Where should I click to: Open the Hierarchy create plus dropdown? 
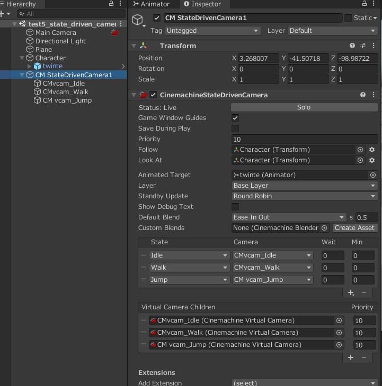coord(5,14)
